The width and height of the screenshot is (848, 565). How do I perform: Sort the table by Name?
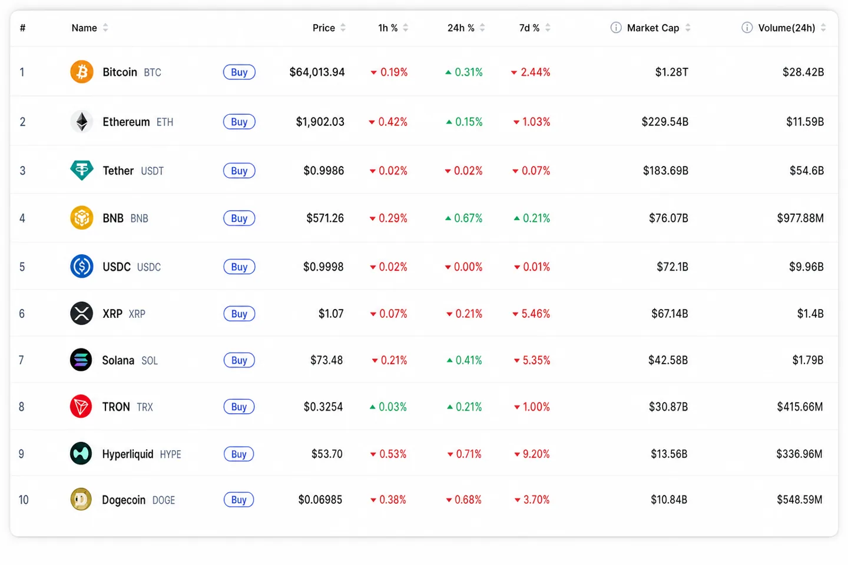(90, 28)
